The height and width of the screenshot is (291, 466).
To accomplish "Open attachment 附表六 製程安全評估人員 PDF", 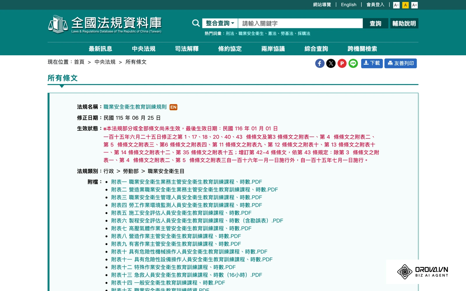I will 197,221.
